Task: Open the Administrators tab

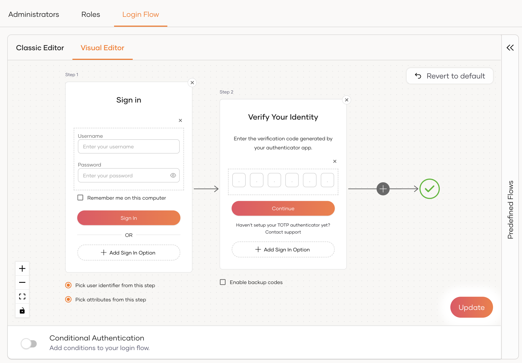Action: (x=34, y=14)
